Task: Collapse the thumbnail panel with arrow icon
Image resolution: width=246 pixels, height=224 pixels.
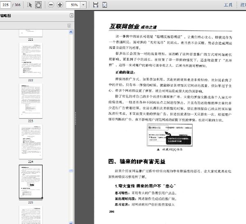Action: click(x=71, y=15)
